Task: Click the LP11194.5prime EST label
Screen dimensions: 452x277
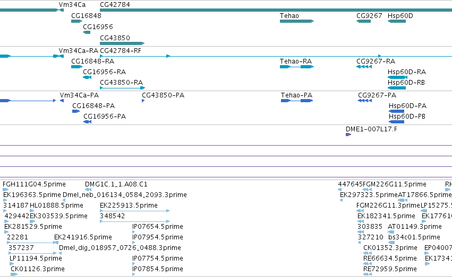Action: pos(36,258)
